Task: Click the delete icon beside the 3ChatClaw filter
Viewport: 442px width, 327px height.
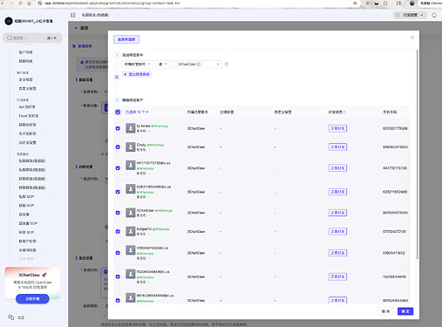Action: [x=227, y=64]
